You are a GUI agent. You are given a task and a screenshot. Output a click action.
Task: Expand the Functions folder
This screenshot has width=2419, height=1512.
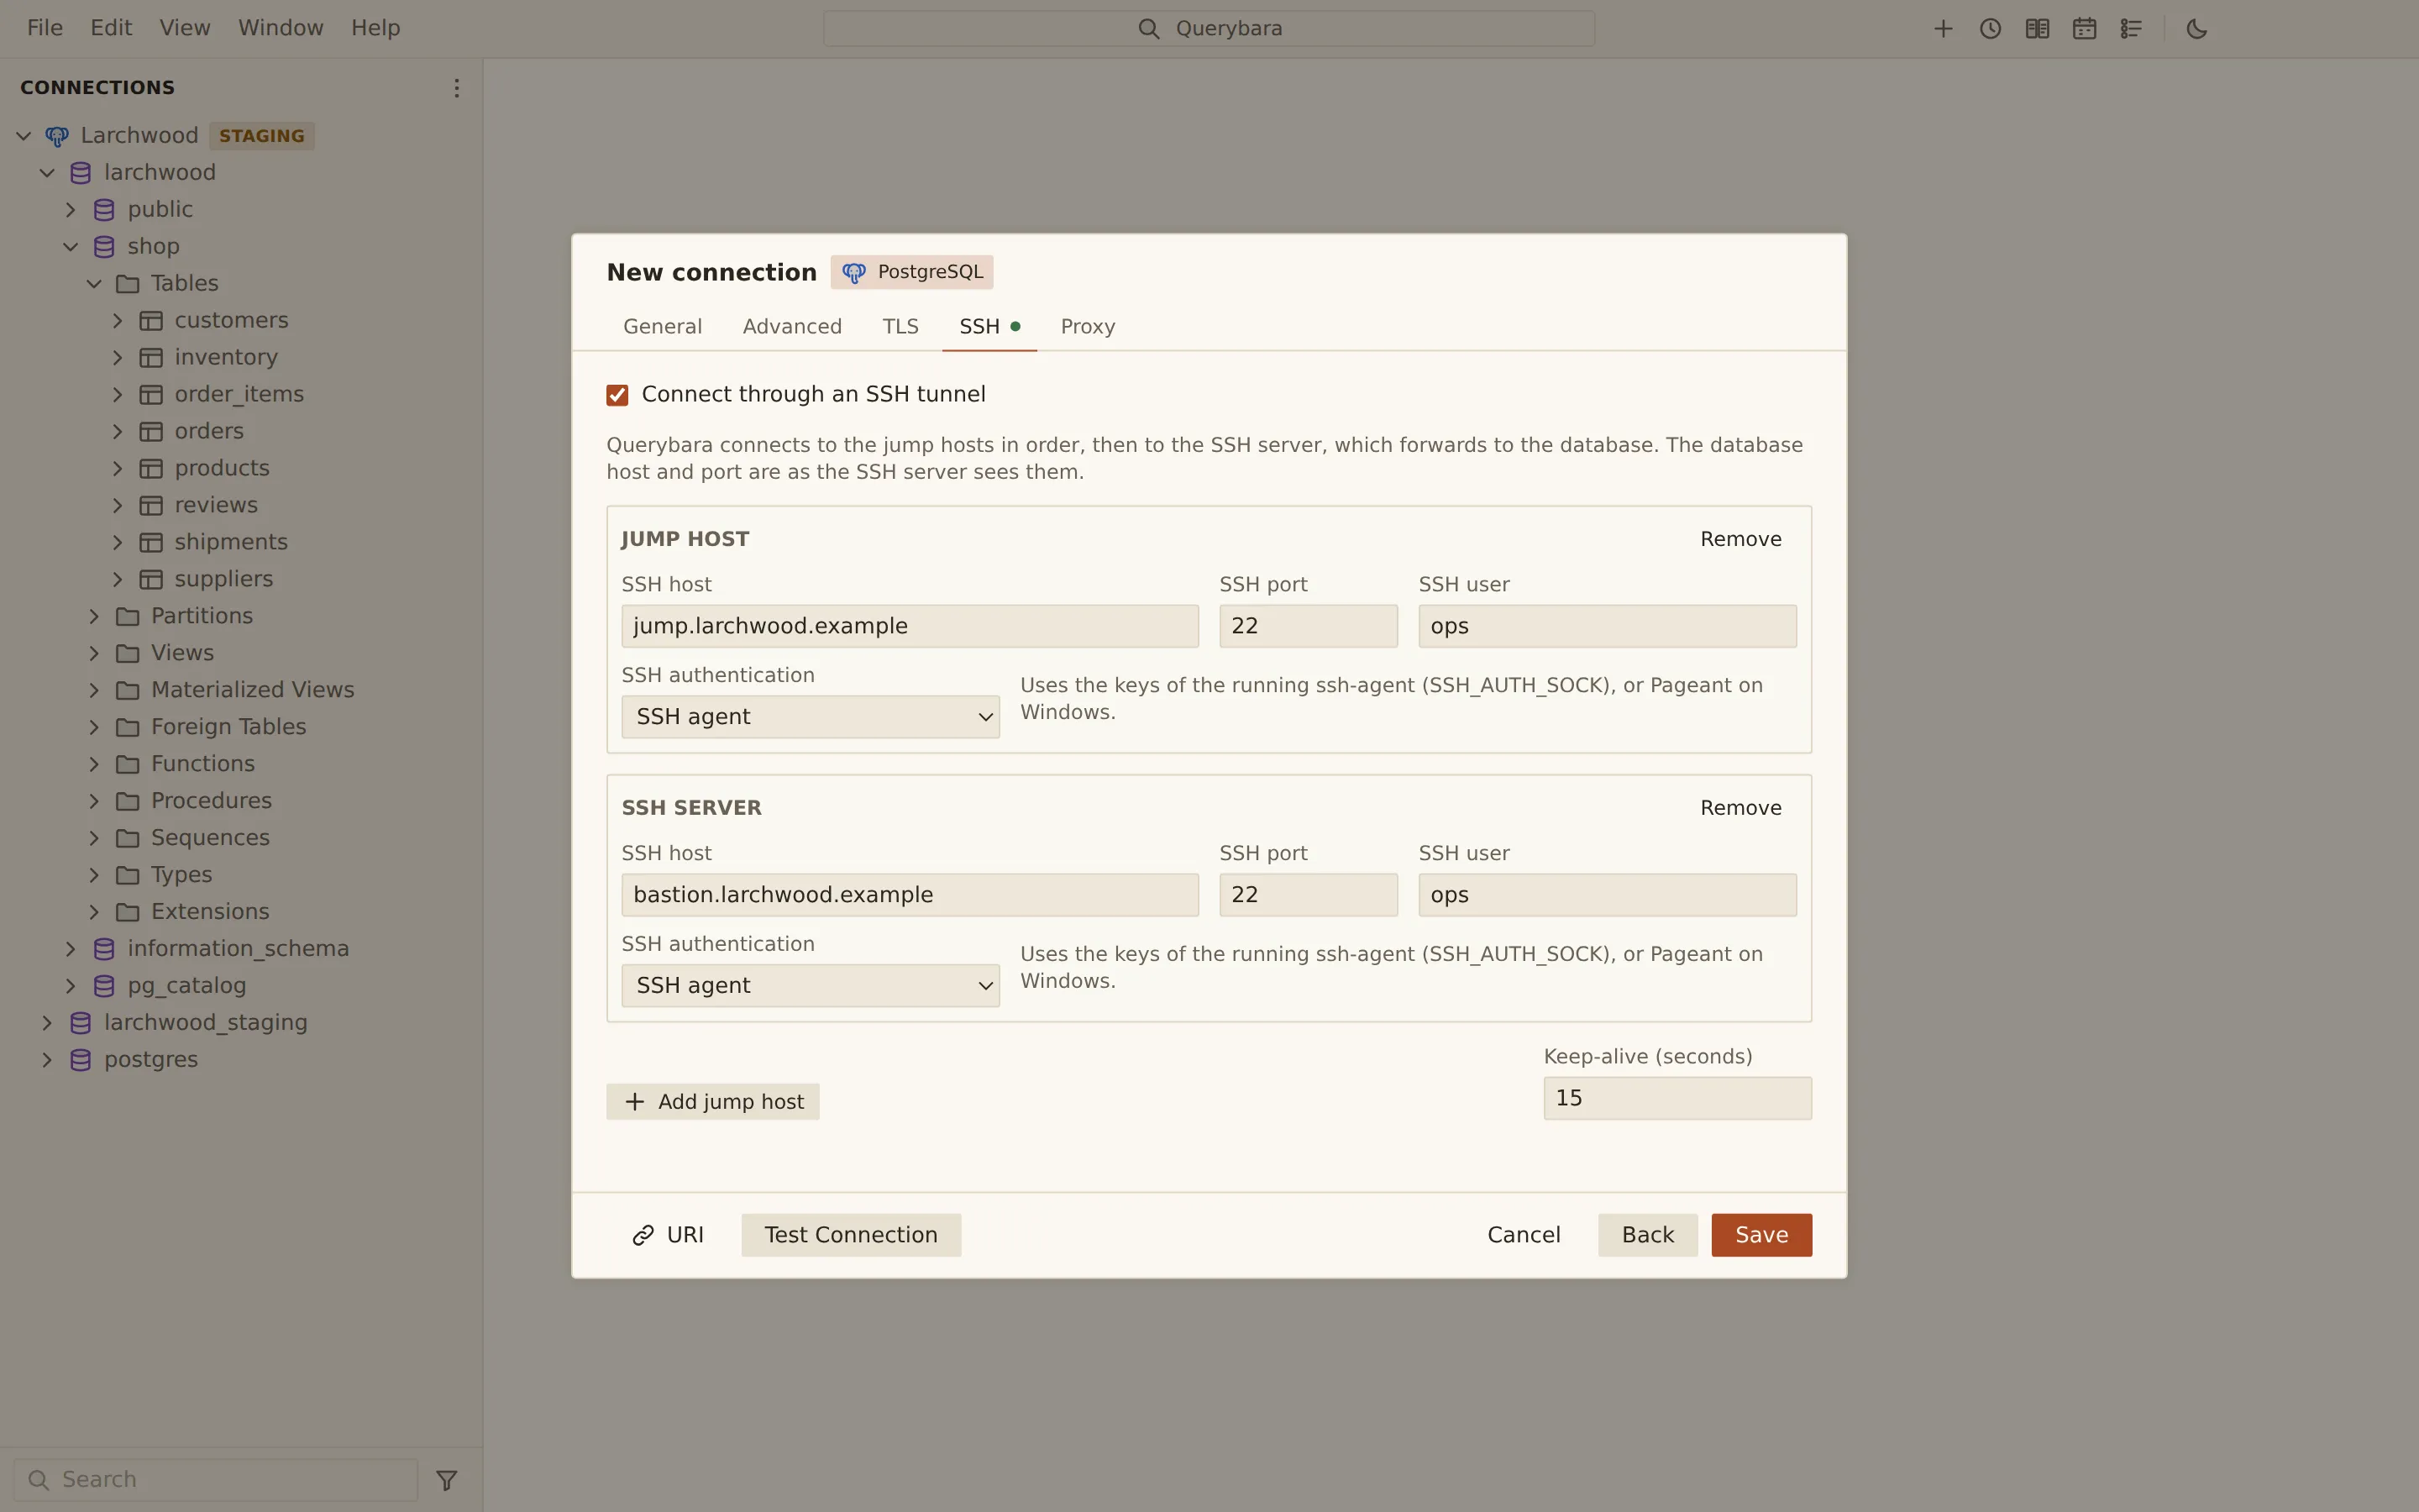coord(94,764)
